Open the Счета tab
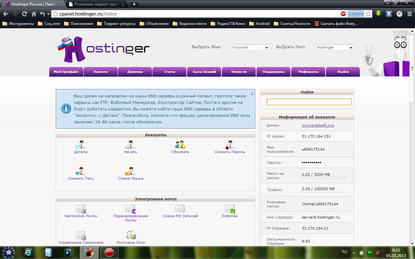 170,72
